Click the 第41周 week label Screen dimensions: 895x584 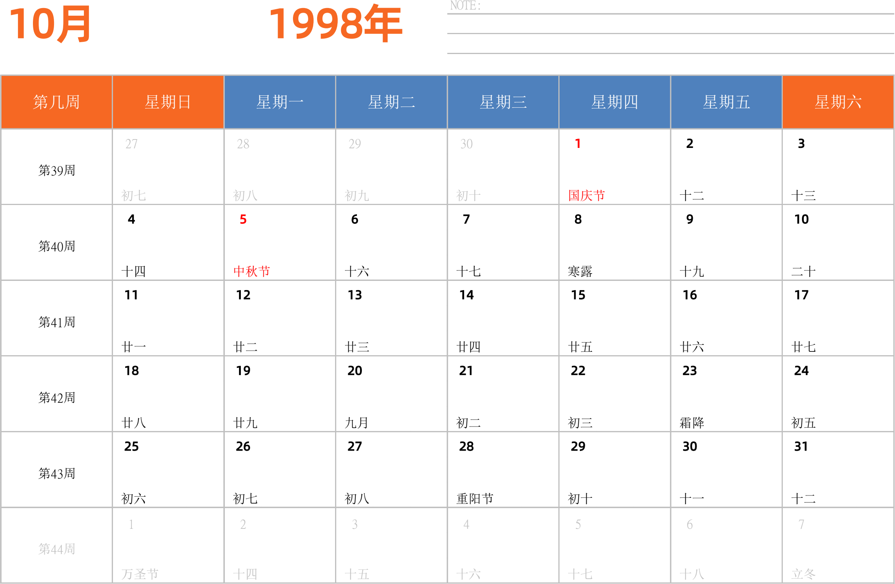(x=57, y=322)
